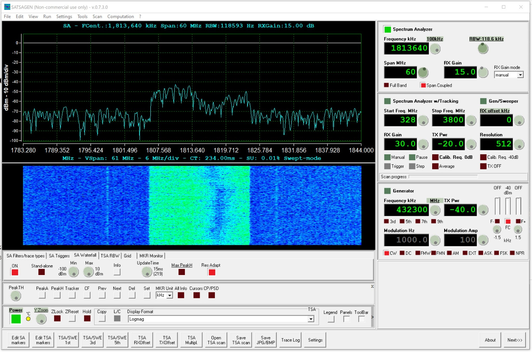Click the Y Zoom knob

point(41,319)
